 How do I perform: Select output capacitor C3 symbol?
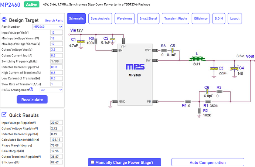pyautogui.click(x=213, y=68)
